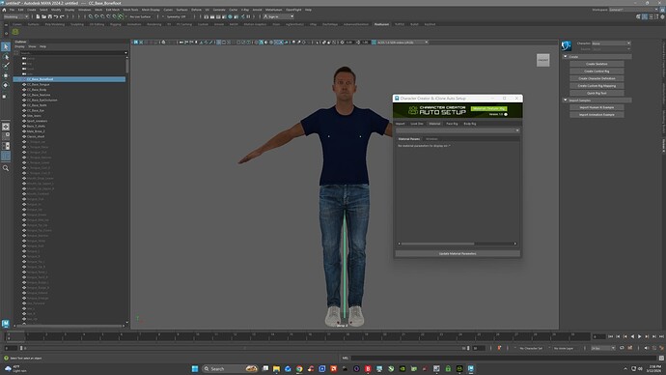Click the weather widget on the taskbar
Image resolution: width=666 pixels, height=375 pixels.
click(14, 368)
